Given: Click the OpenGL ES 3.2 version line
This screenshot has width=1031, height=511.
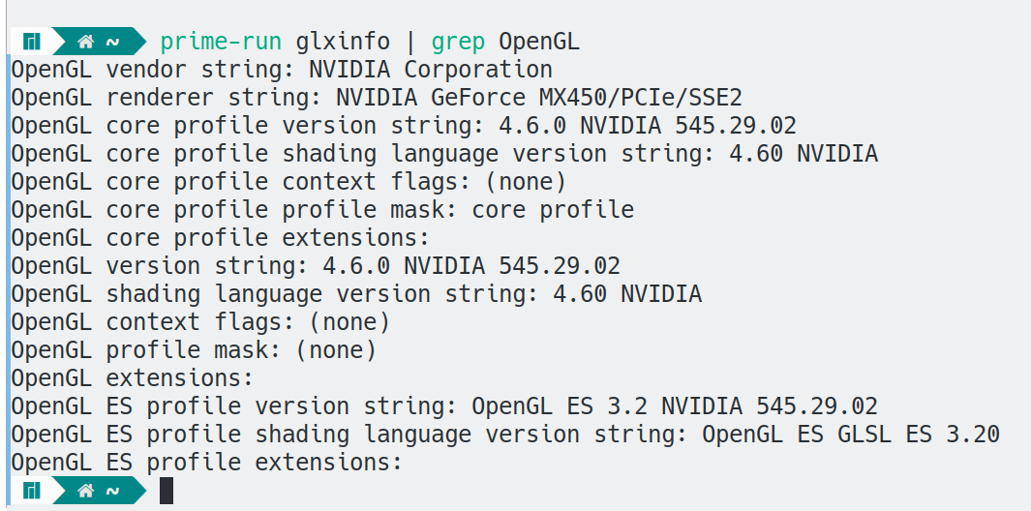Looking at the screenshot, I should pyautogui.click(x=443, y=406).
